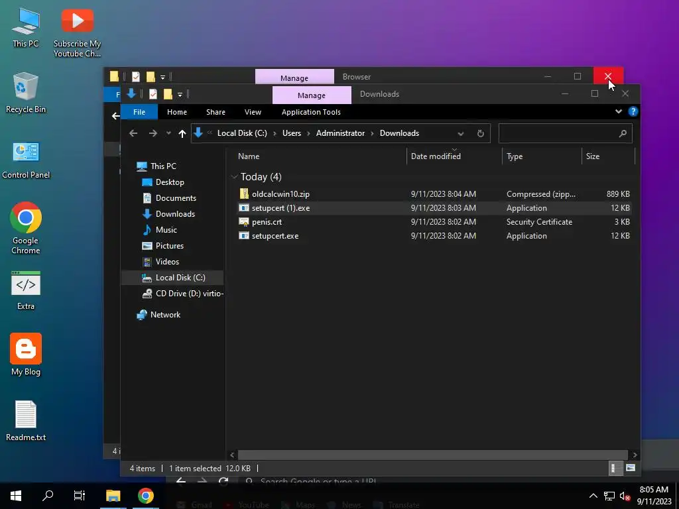
Task: Open Local Disk (C:) in navigation pane
Action: coord(172,278)
